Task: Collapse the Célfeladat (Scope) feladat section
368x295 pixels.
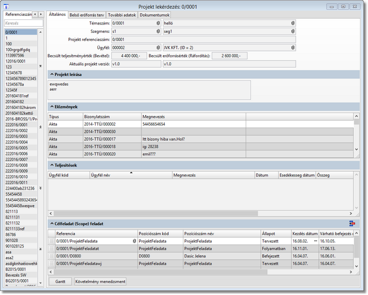Action: pos(52,224)
